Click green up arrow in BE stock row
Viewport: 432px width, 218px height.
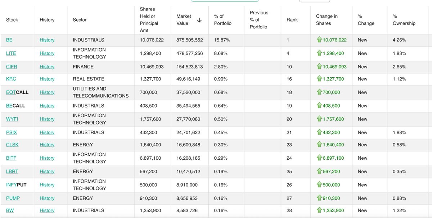(319, 40)
